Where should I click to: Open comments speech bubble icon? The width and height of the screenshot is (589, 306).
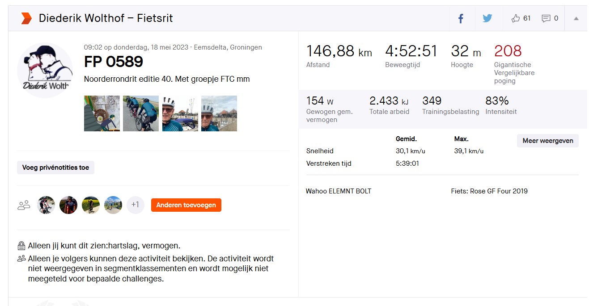546,18
